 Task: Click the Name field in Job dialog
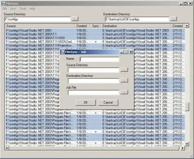point(100,59)
